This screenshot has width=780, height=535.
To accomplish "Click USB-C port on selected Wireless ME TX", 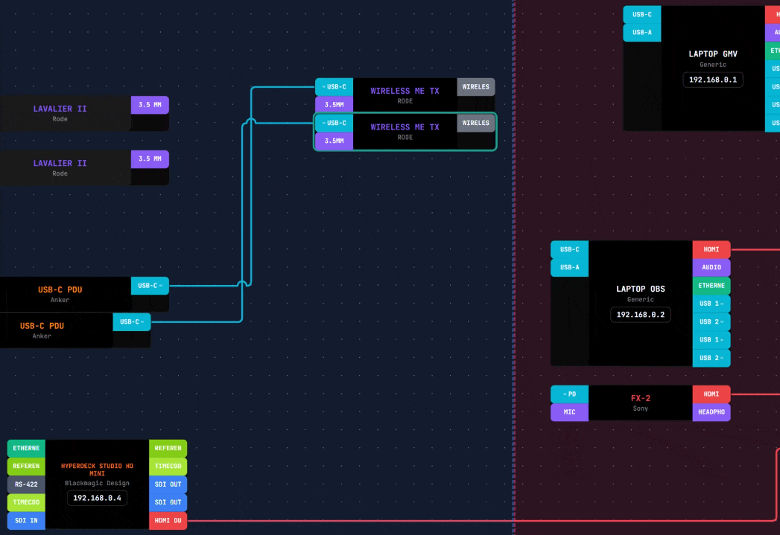I will [334, 123].
